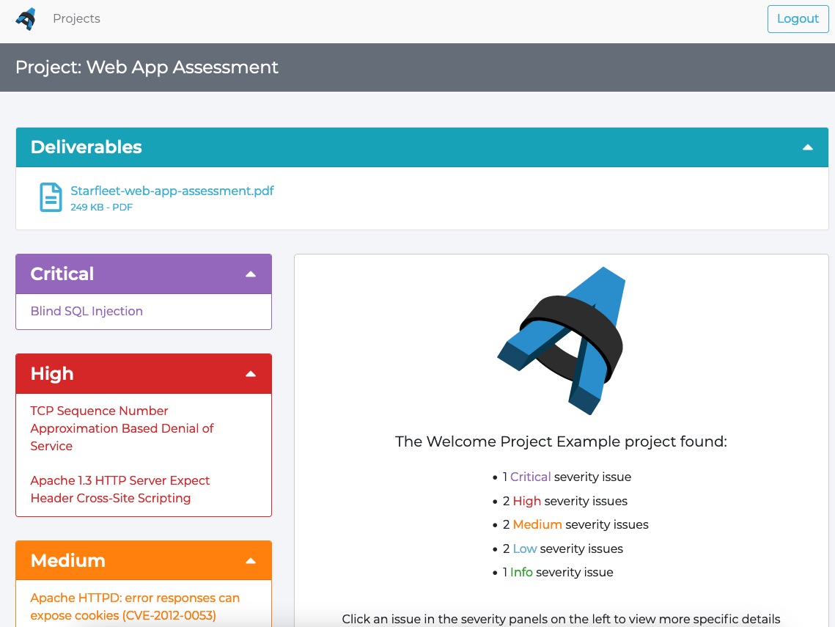Click '1 Info severity issue' summary line
The width and height of the screenshot is (835, 627).
(558, 572)
